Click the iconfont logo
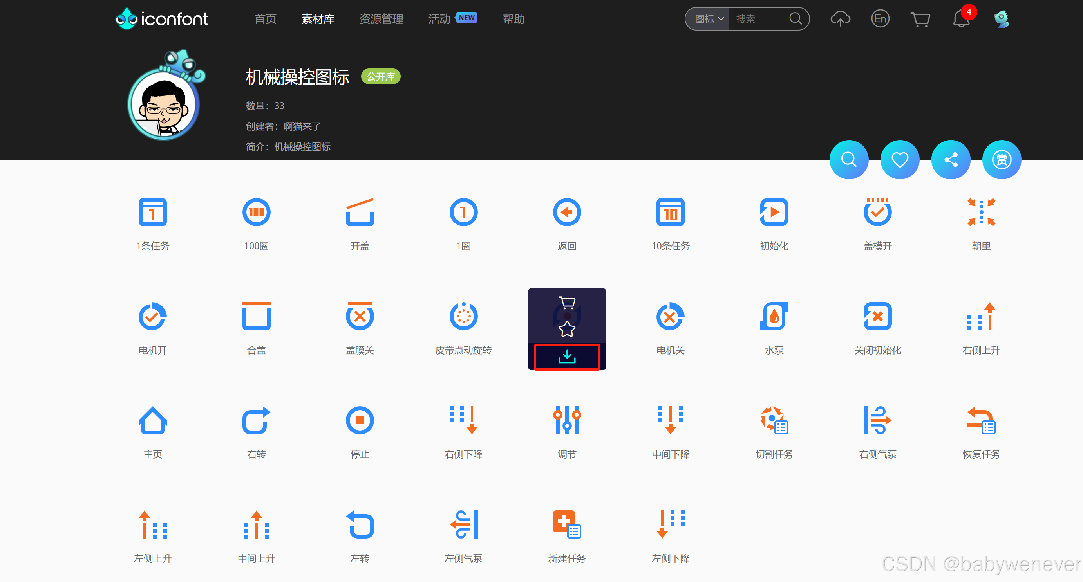 coord(162,19)
